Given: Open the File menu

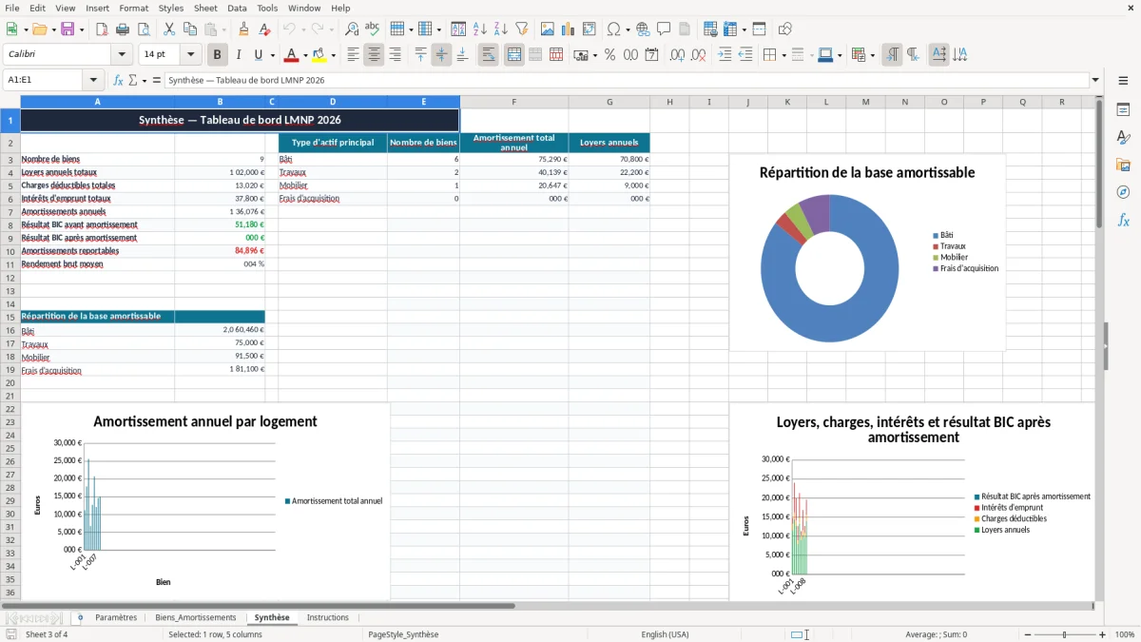Looking at the screenshot, I should [x=12, y=8].
